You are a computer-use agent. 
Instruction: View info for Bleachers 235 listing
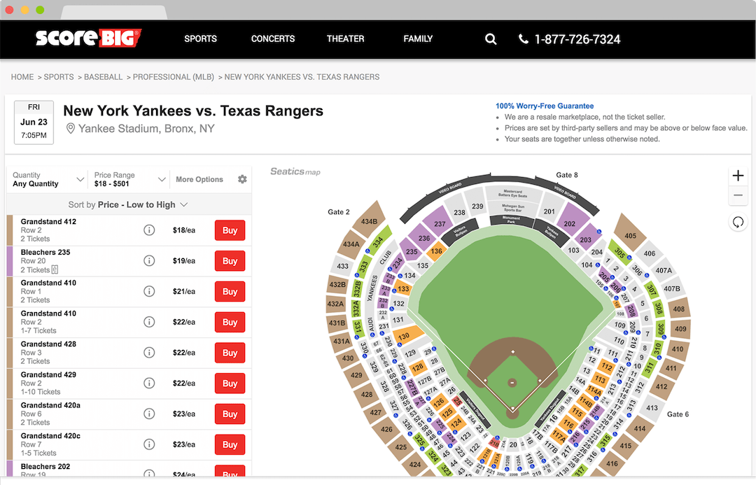[149, 261]
